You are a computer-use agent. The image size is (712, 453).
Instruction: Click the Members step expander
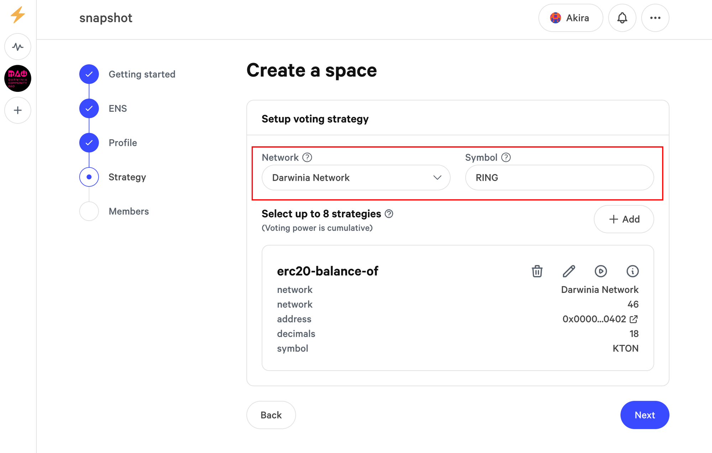click(x=88, y=211)
